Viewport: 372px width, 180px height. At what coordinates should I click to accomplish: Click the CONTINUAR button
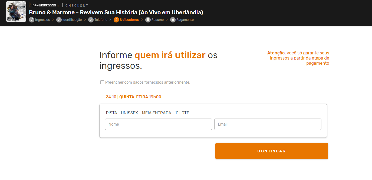(272, 151)
